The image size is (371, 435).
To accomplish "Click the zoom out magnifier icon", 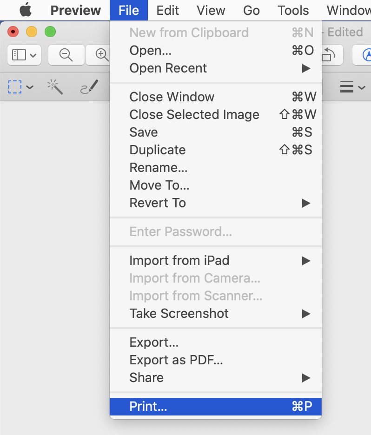I will [x=66, y=54].
